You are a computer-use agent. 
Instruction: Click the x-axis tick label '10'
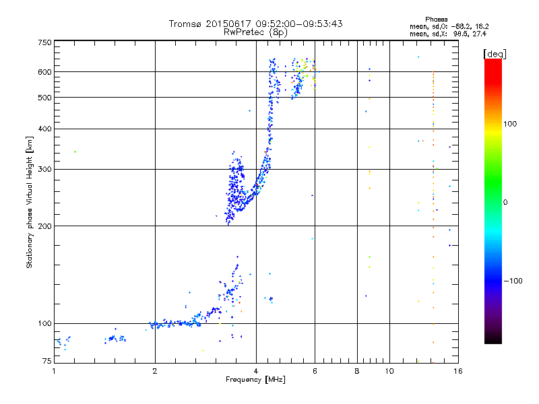pos(389,372)
